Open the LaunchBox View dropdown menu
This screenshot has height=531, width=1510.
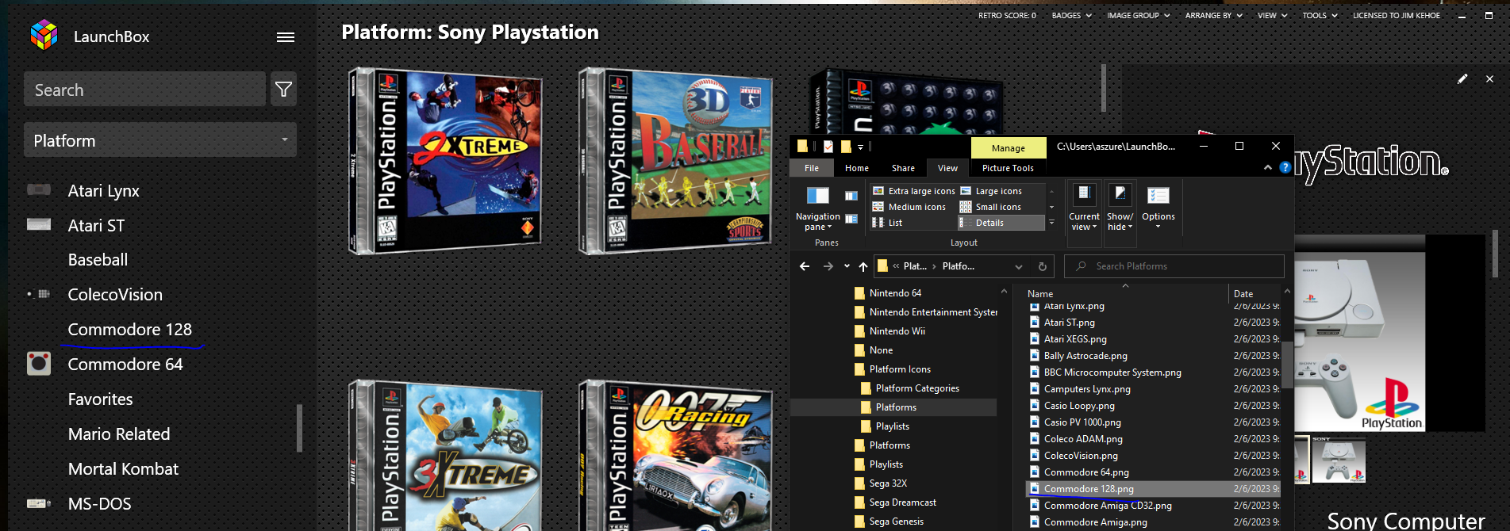tap(1273, 15)
